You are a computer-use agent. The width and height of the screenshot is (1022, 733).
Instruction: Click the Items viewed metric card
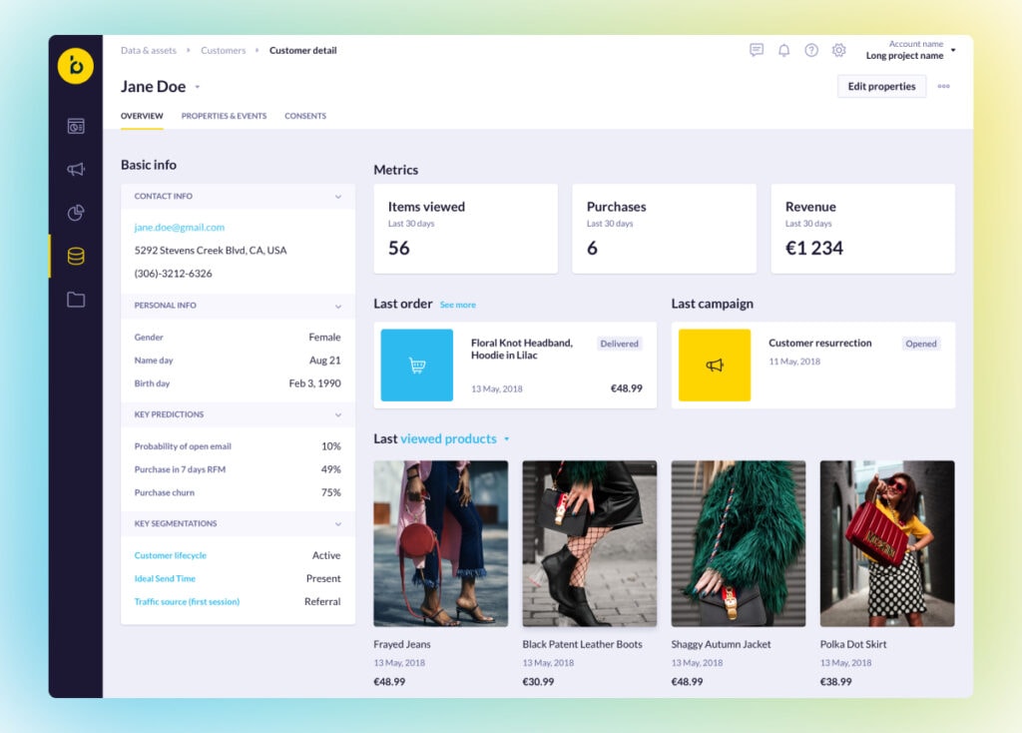coord(465,229)
